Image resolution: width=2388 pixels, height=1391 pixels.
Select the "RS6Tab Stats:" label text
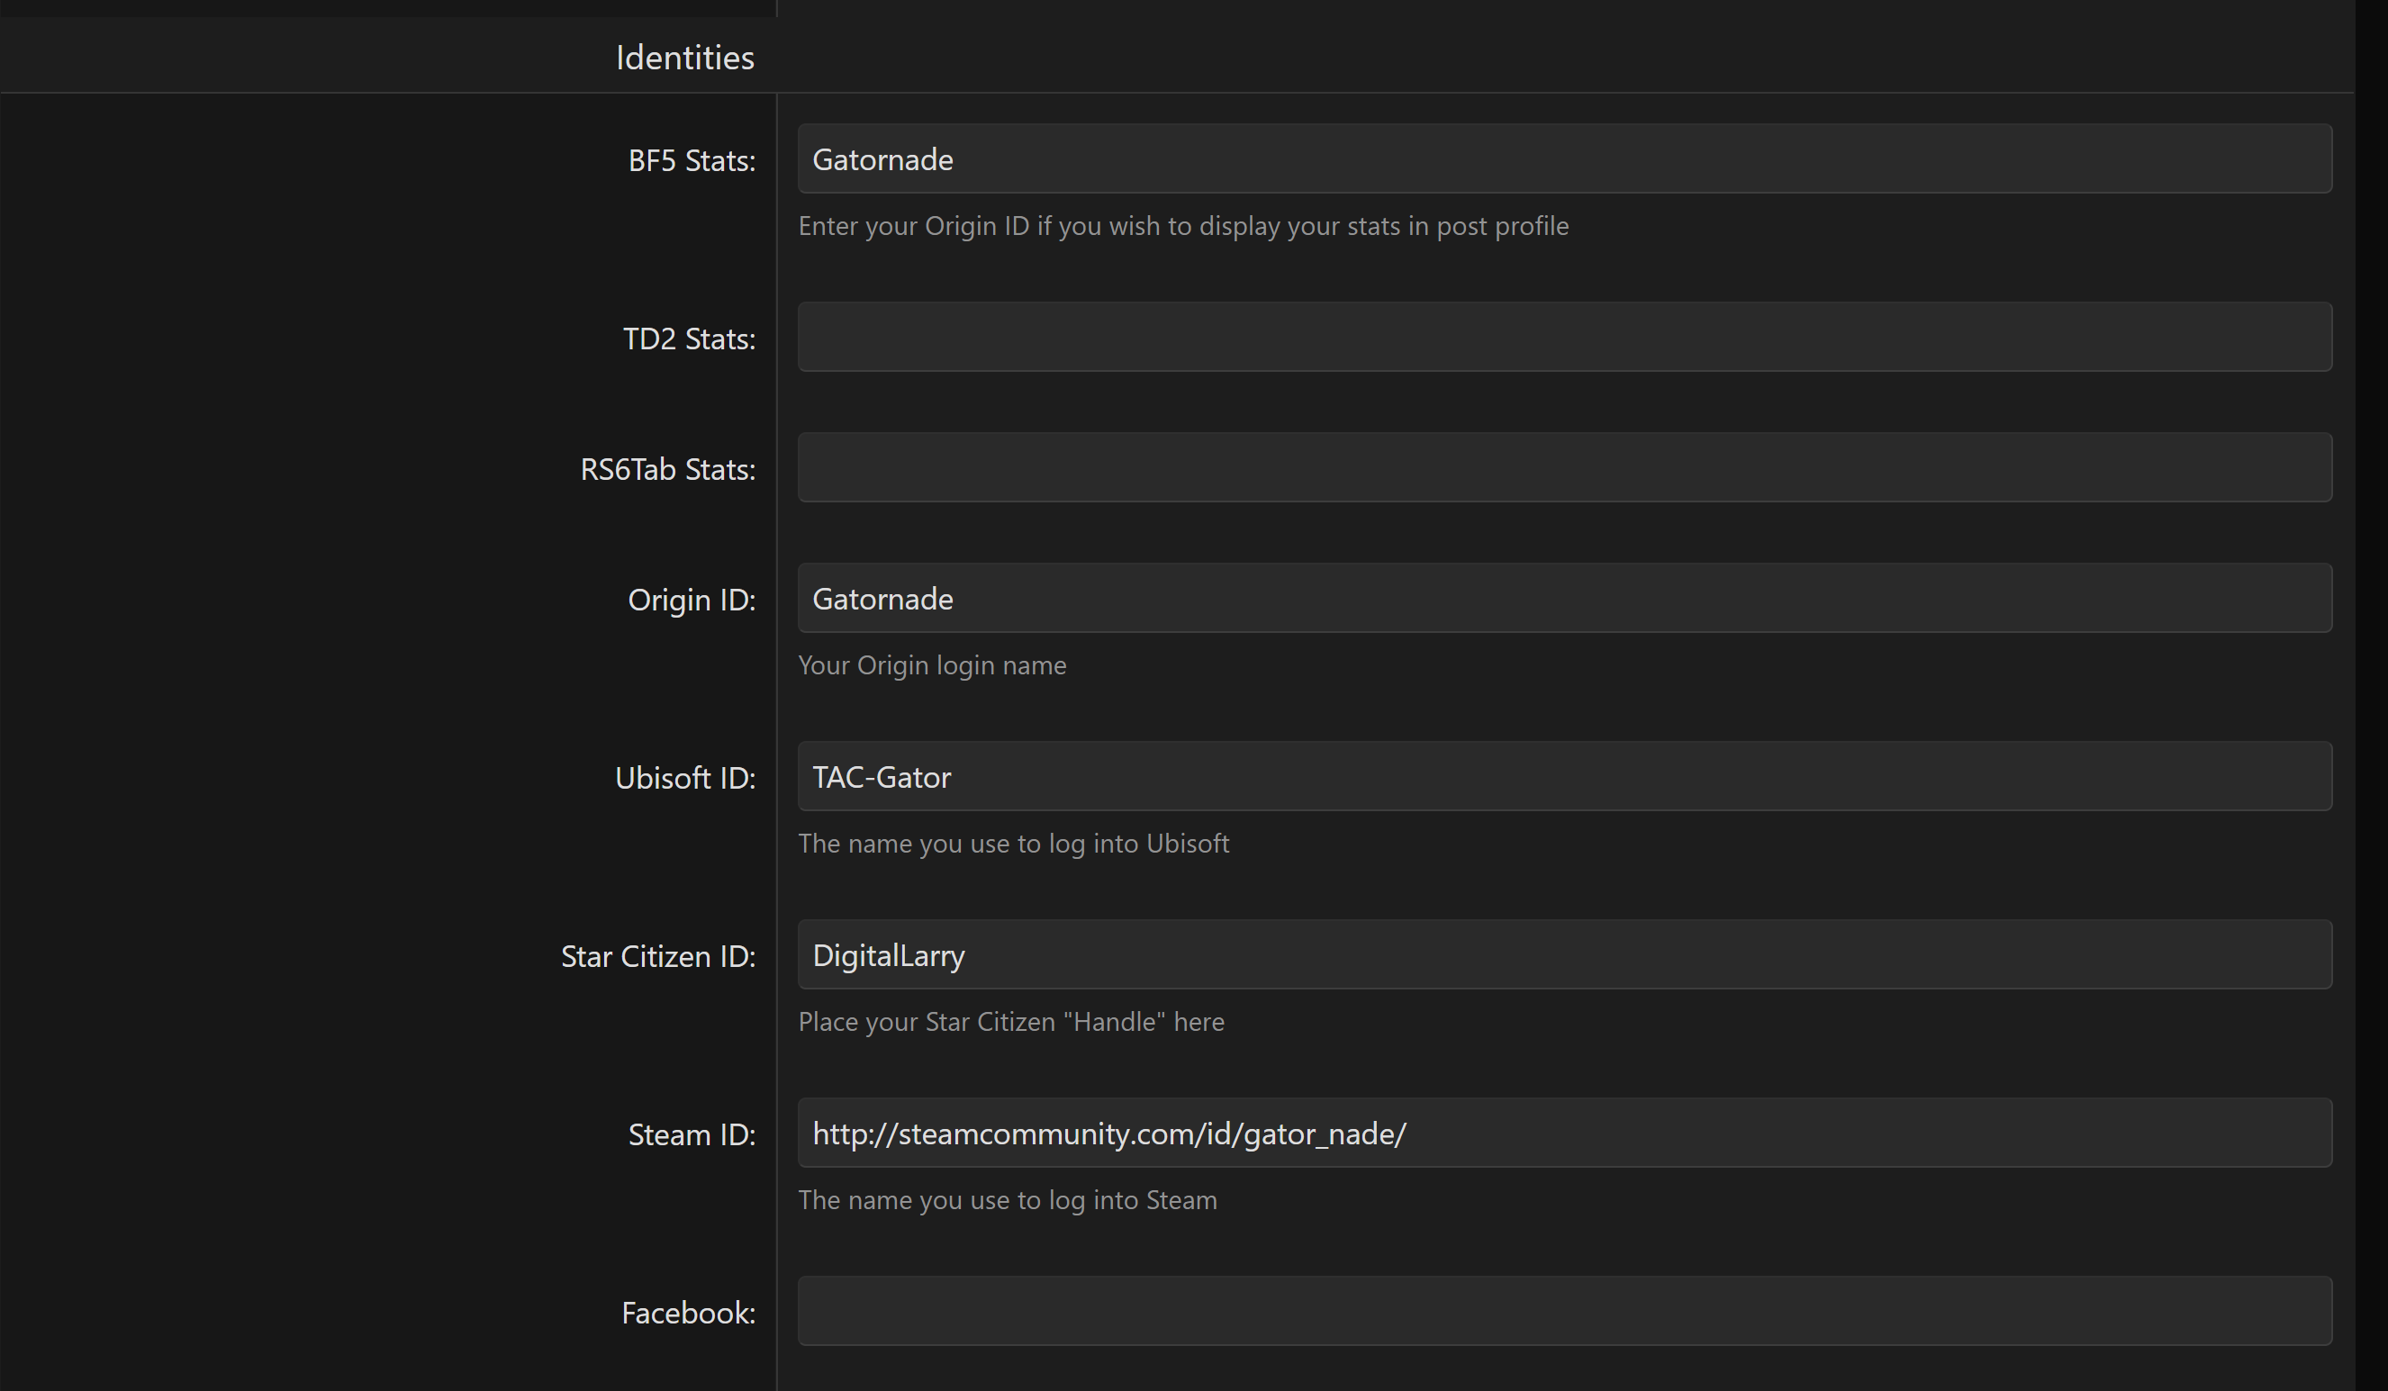click(667, 470)
